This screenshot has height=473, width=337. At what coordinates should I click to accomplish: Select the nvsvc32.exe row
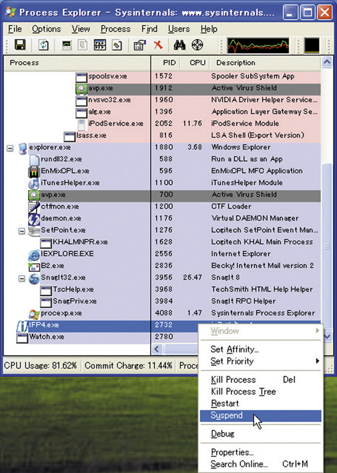(x=162, y=100)
